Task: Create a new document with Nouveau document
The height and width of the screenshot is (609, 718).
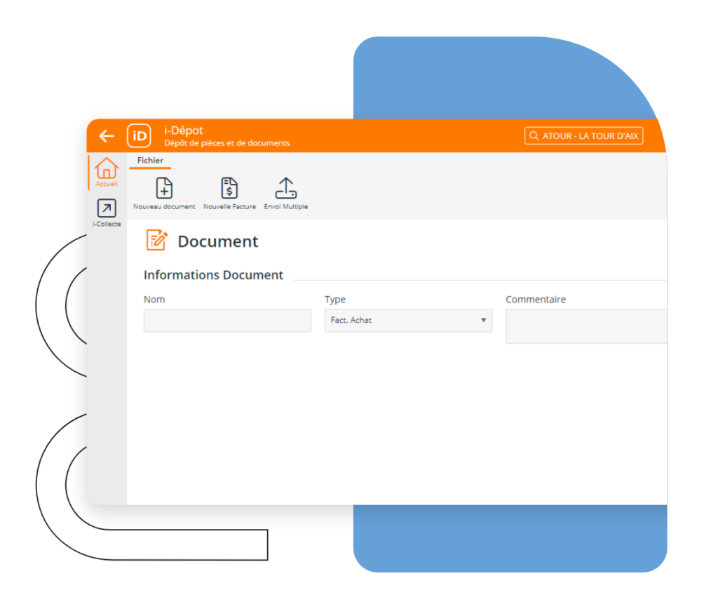Action: coord(164,189)
